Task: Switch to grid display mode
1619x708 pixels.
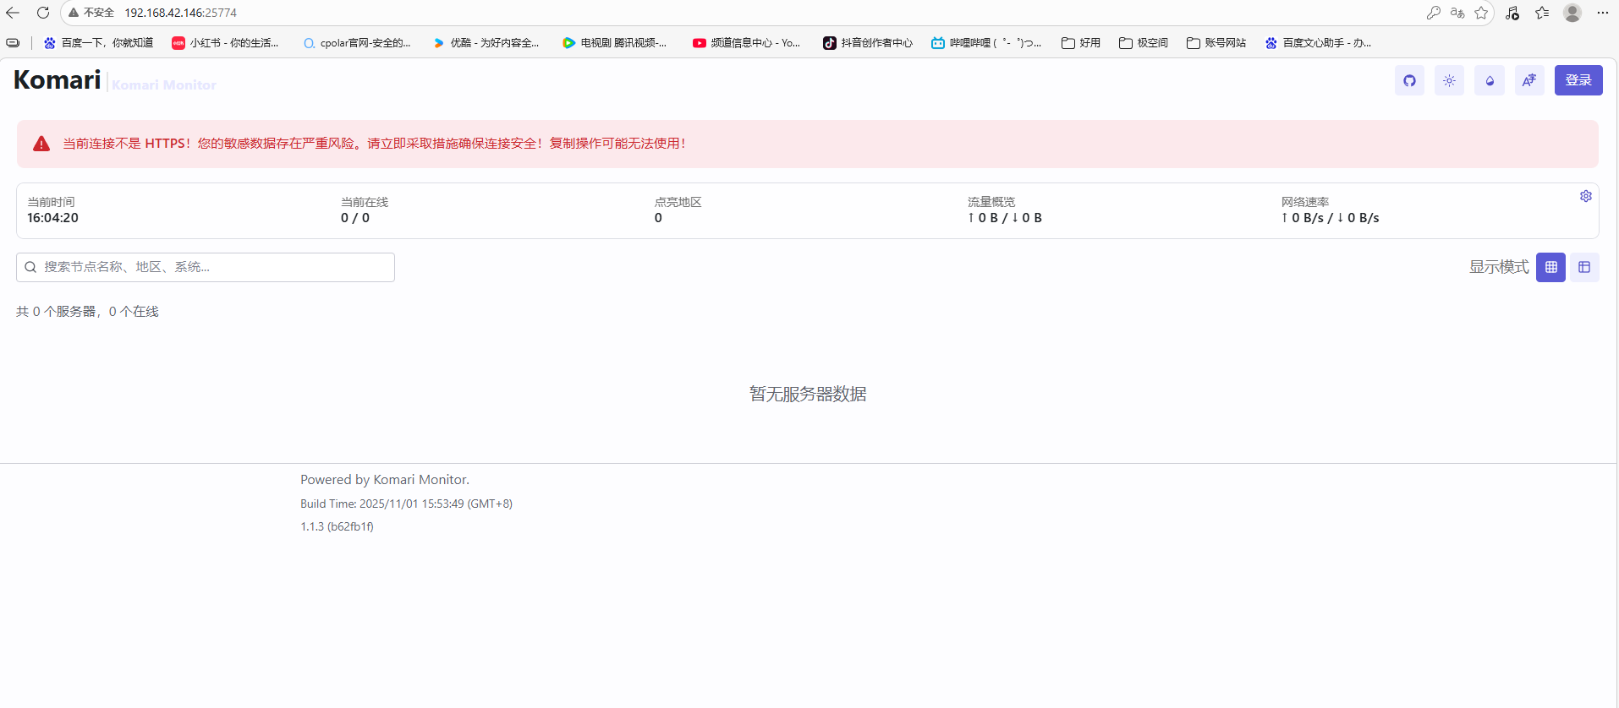Action: tap(1550, 267)
